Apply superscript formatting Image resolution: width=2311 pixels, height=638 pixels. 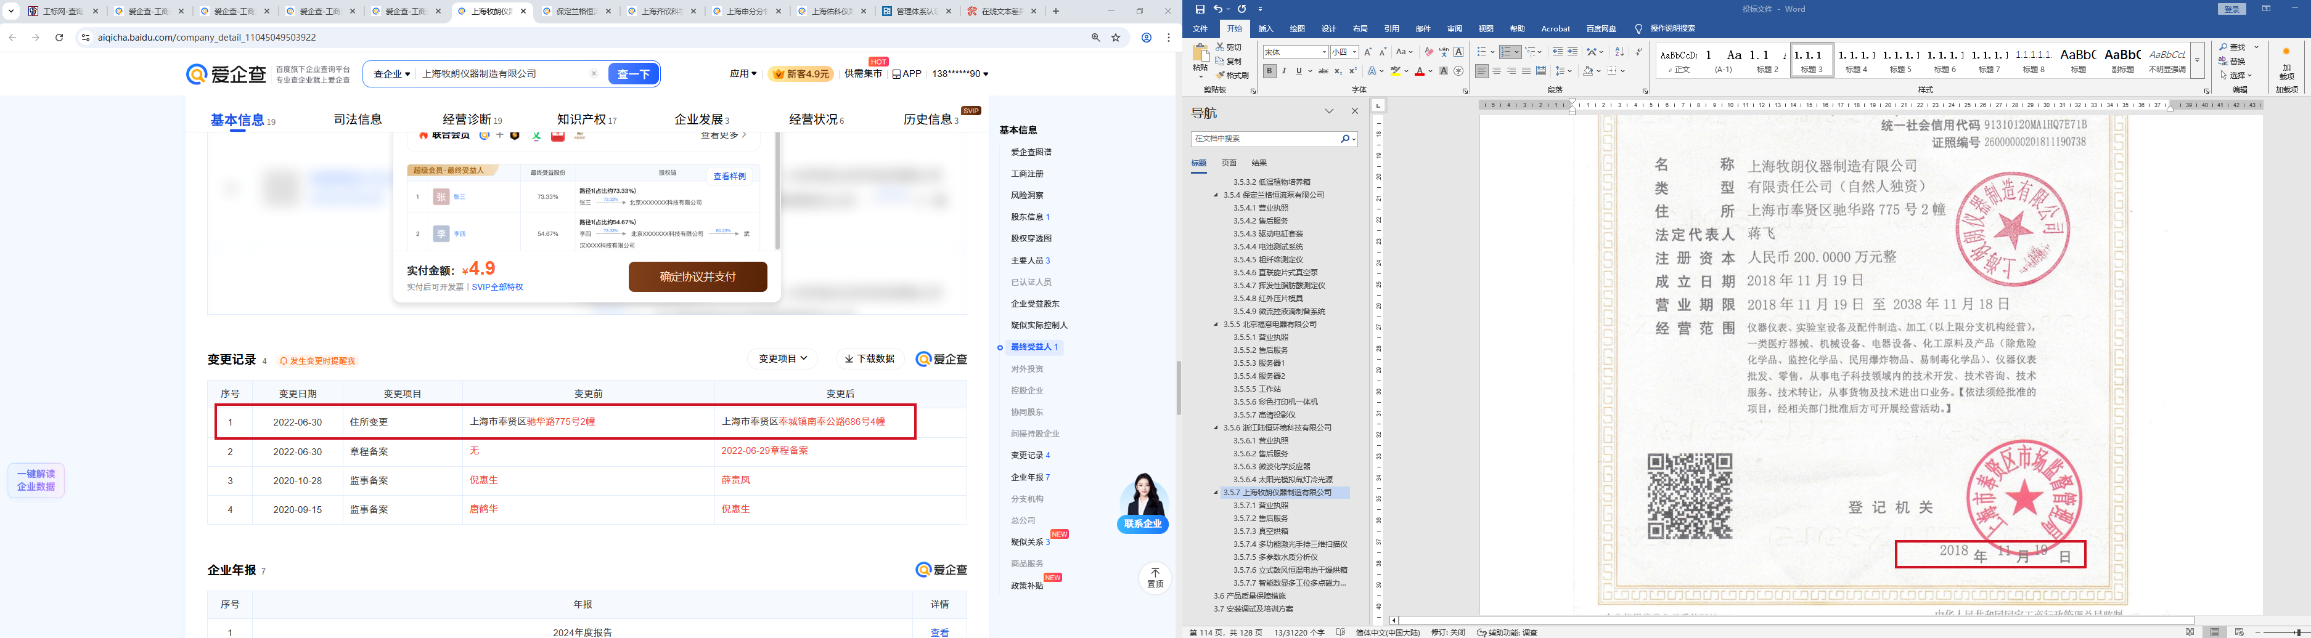click(1353, 71)
